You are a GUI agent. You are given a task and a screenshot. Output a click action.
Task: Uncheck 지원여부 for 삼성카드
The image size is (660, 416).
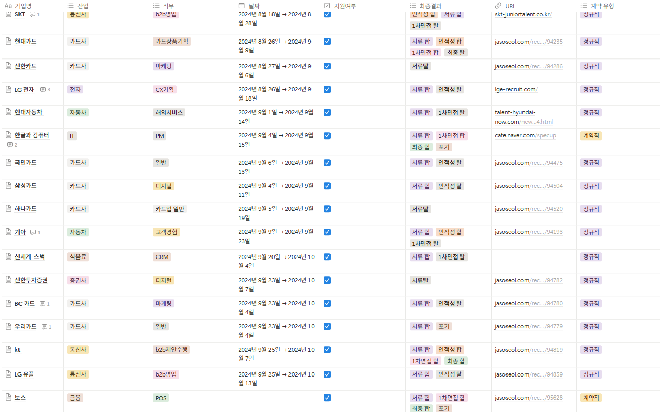point(327,185)
